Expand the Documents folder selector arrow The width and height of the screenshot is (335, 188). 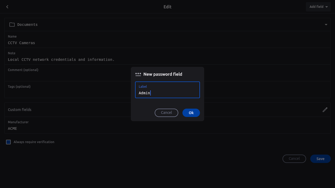click(326, 25)
